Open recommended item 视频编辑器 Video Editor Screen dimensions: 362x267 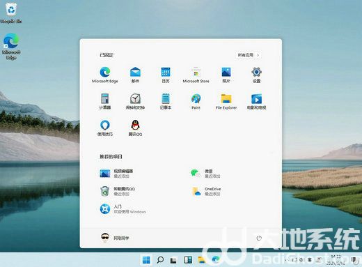point(116,174)
